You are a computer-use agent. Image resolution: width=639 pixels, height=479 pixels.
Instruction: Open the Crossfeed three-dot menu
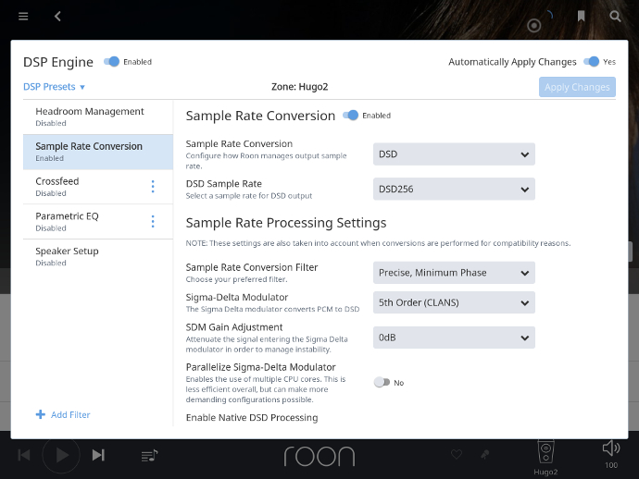153,187
